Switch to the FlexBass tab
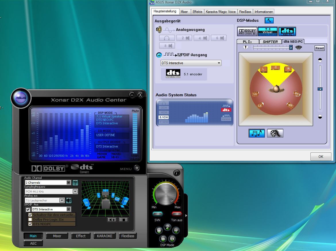Image resolution: width=336 pixels, height=251 pixels. click(245, 12)
